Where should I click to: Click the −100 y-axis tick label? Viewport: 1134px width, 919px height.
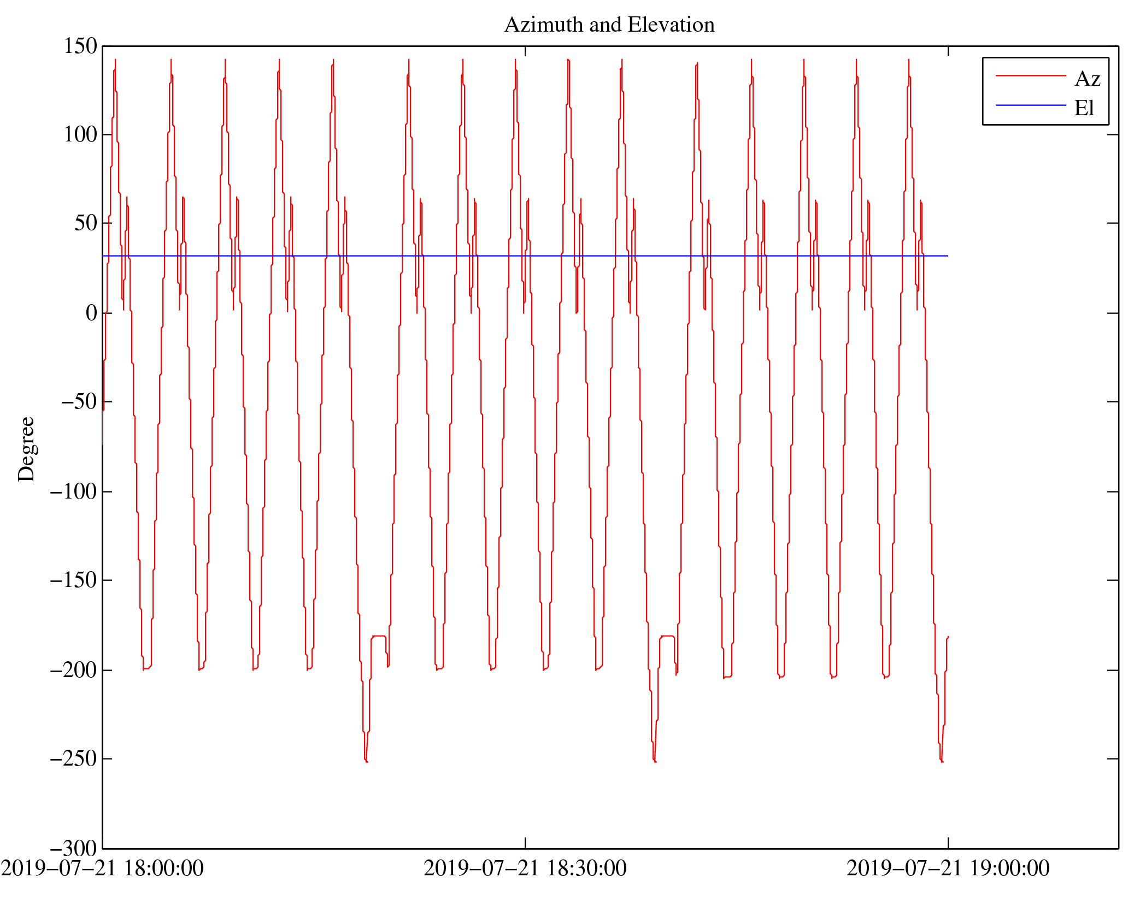[73, 492]
